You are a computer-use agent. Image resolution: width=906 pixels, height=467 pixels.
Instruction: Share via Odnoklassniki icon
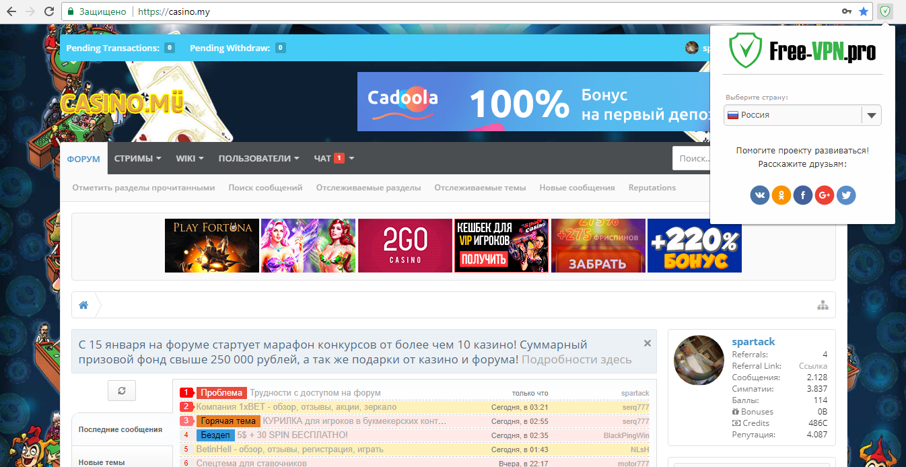[x=781, y=195]
